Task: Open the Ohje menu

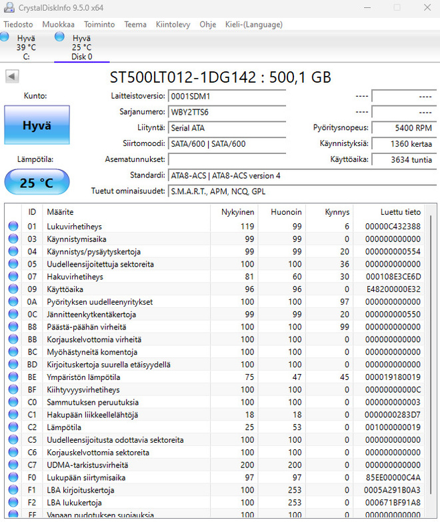Action: (x=208, y=25)
